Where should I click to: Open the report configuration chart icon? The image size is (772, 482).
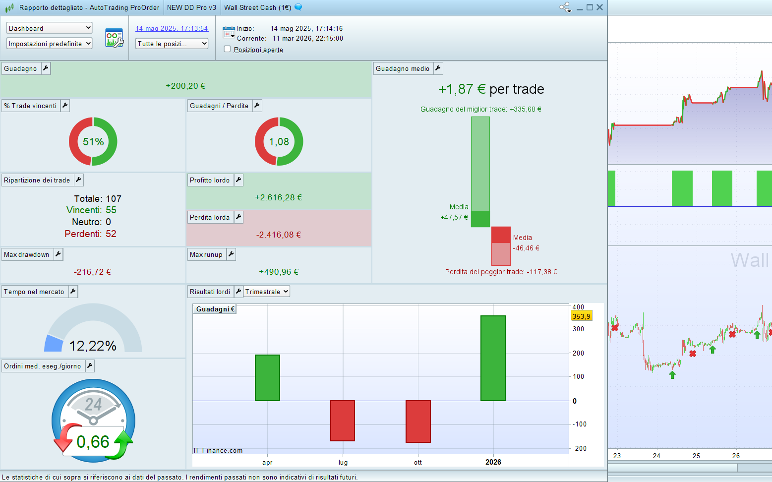click(x=114, y=38)
